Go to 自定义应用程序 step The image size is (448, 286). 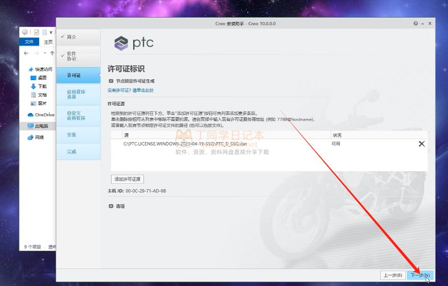79,115
